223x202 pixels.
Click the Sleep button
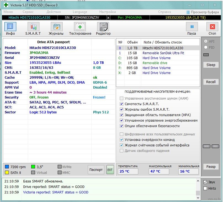click(211, 65)
